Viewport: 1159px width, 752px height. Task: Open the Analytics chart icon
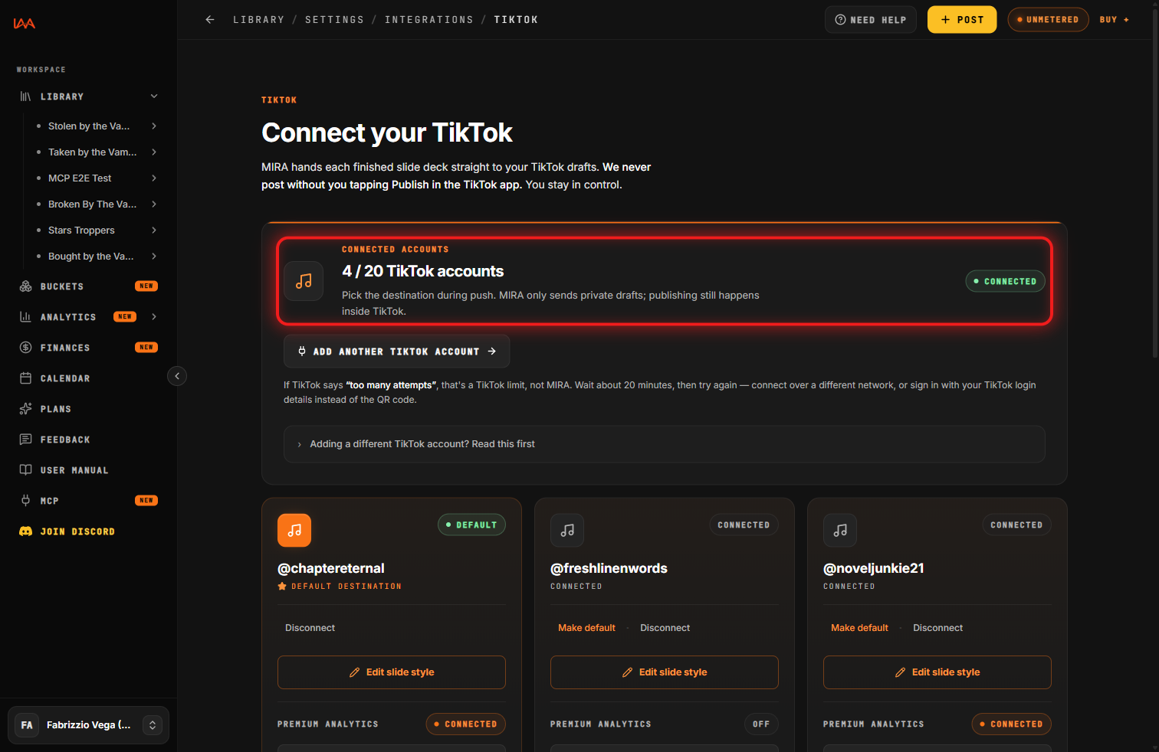click(25, 317)
